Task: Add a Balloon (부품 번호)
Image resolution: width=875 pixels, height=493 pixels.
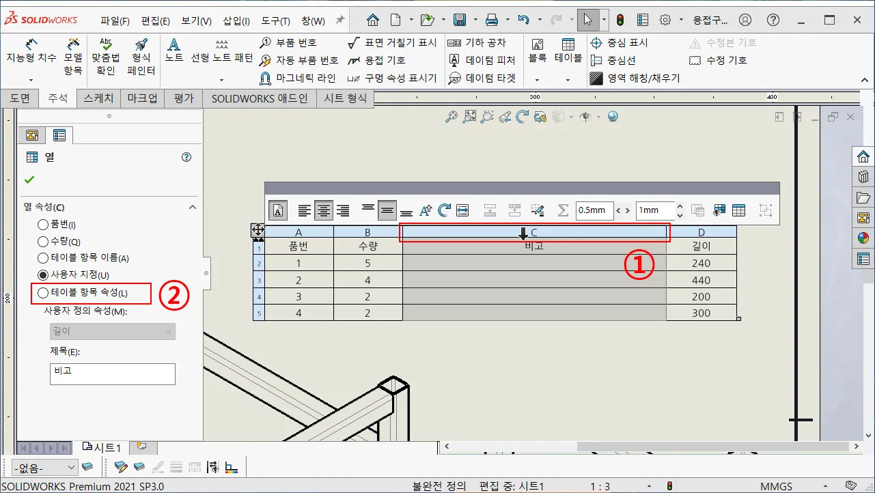Action: 288,42
